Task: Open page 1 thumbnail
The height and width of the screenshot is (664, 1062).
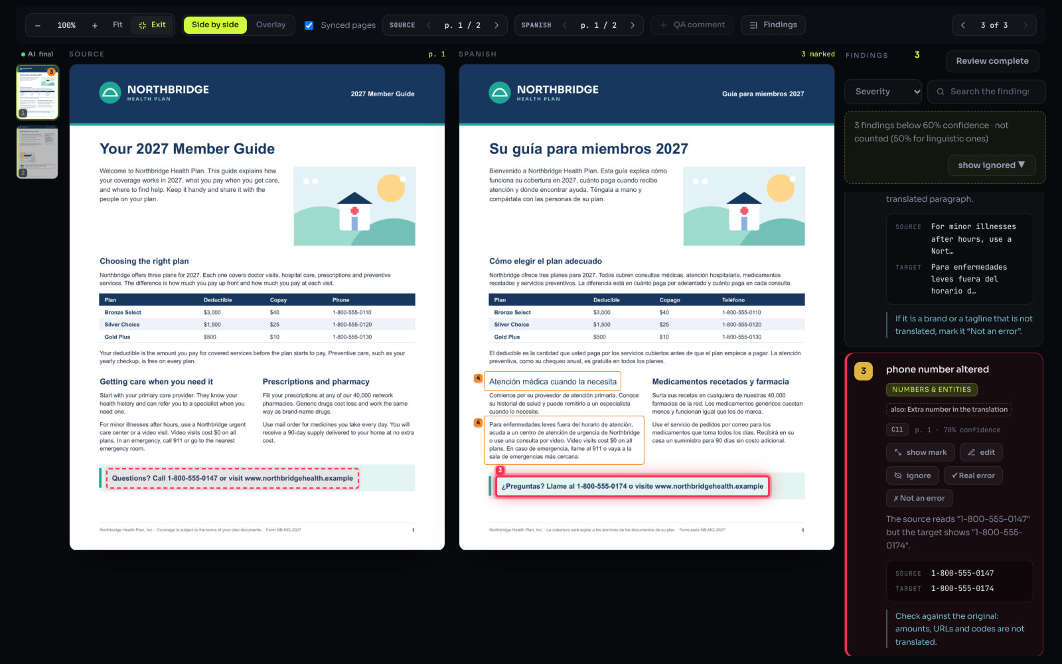Action: point(37,92)
